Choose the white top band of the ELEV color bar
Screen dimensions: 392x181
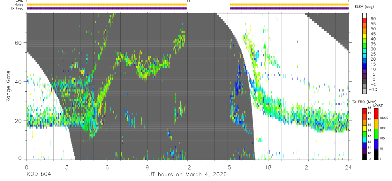click(x=365, y=16)
